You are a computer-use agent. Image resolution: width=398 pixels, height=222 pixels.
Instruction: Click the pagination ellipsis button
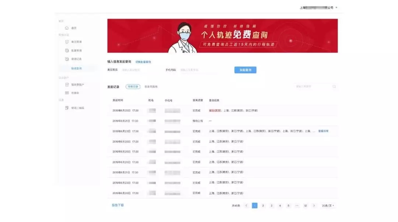[297, 205]
